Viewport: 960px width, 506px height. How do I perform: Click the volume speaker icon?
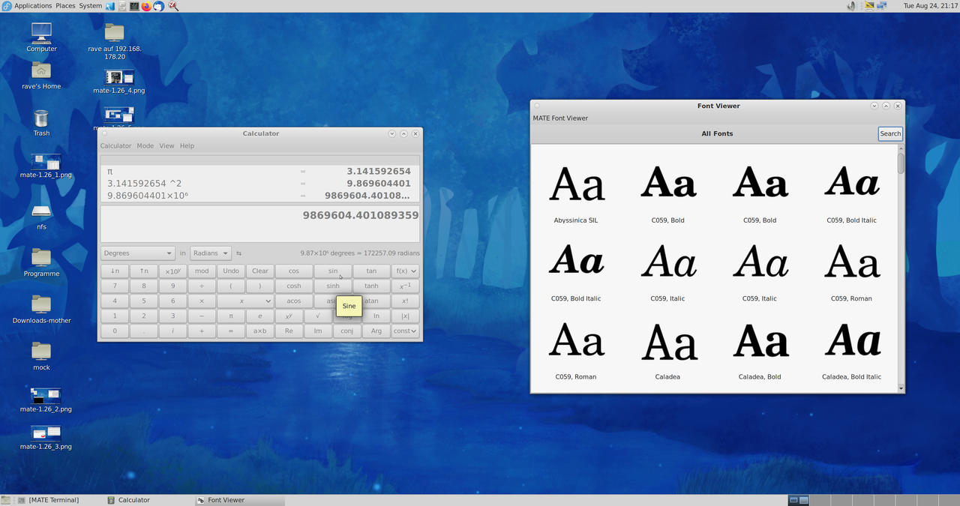click(x=851, y=6)
